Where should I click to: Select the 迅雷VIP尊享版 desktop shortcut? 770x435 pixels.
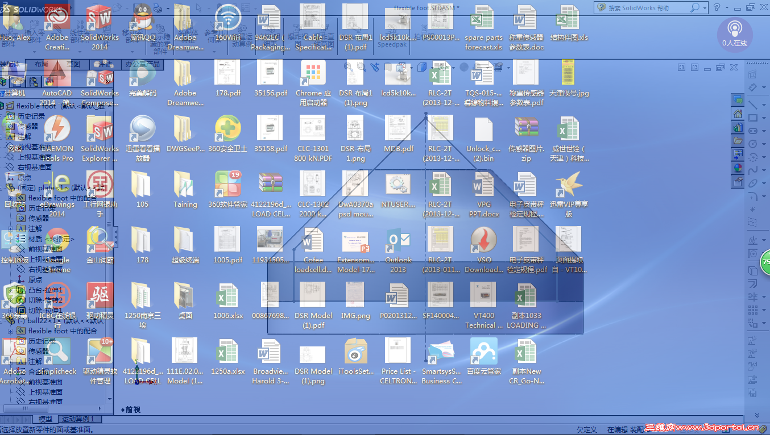click(x=569, y=194)
